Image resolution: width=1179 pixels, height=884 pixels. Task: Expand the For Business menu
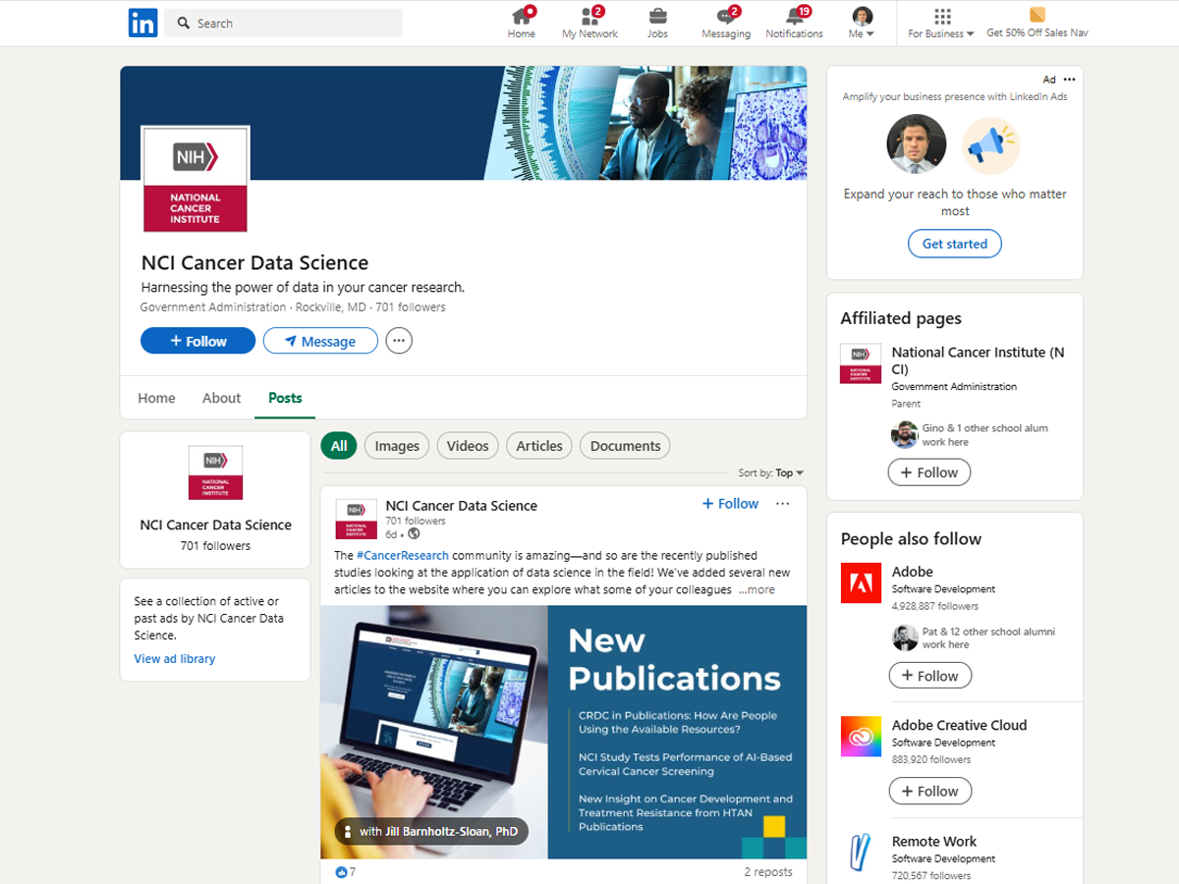[941, 23]
